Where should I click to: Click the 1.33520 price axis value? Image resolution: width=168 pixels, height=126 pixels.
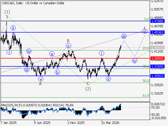coord(157,85)
